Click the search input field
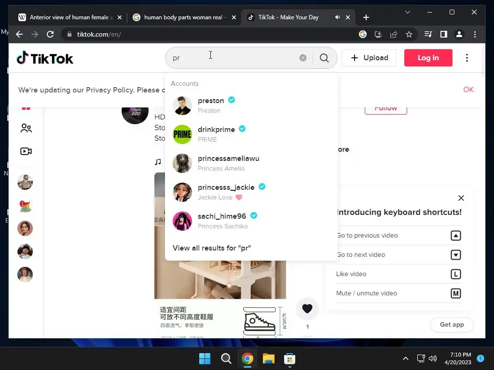The image size is (494, 370). [233, 58]
